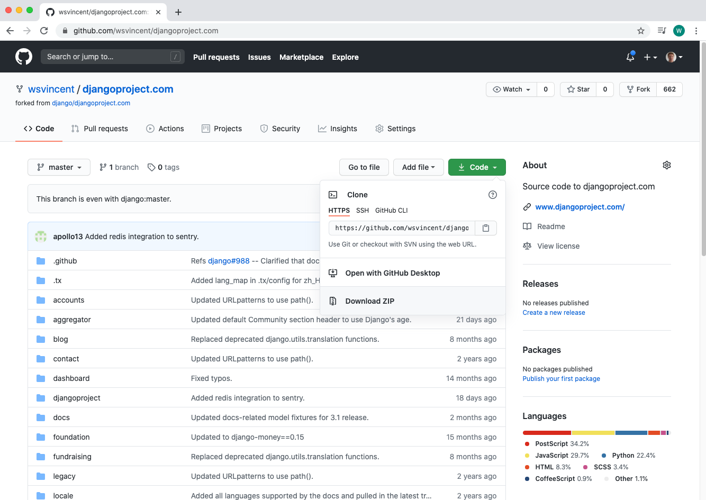This screenshot has height=500, width=706.
Task: Open the Chrome media control icon
Action: click(662, 31)
